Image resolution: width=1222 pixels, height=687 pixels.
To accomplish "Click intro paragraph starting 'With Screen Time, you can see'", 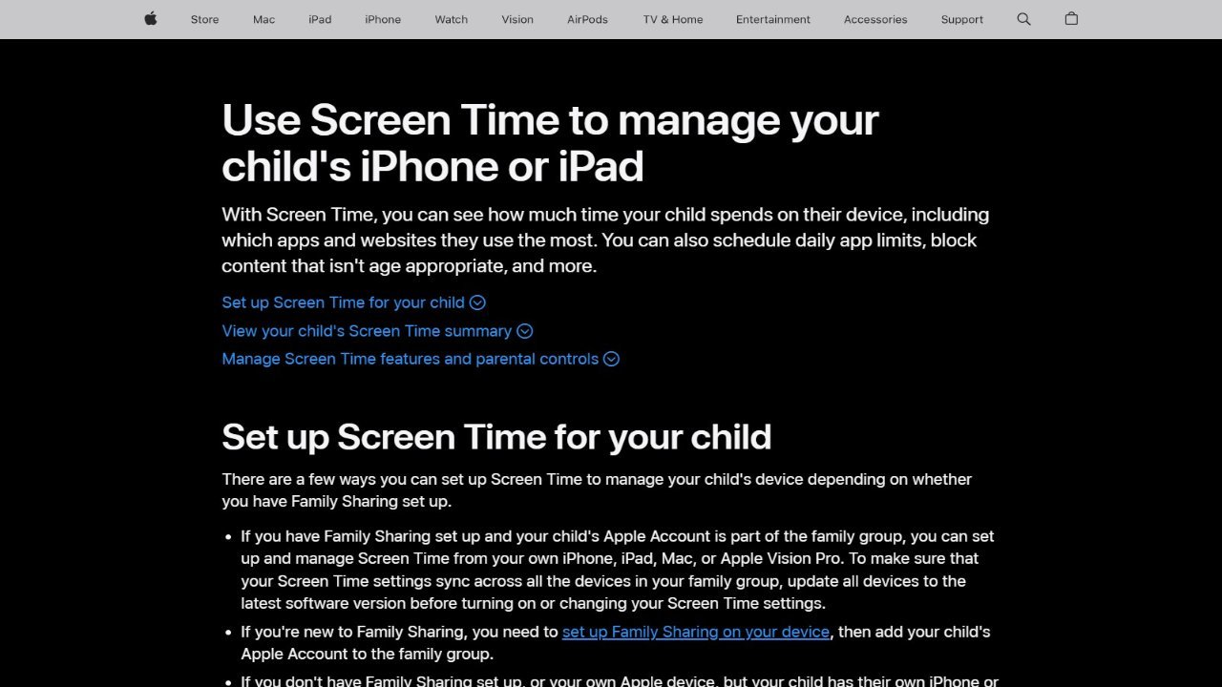I will tap(605, 240).
